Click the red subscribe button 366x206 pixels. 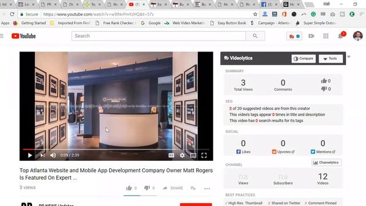tap(196, 204)
